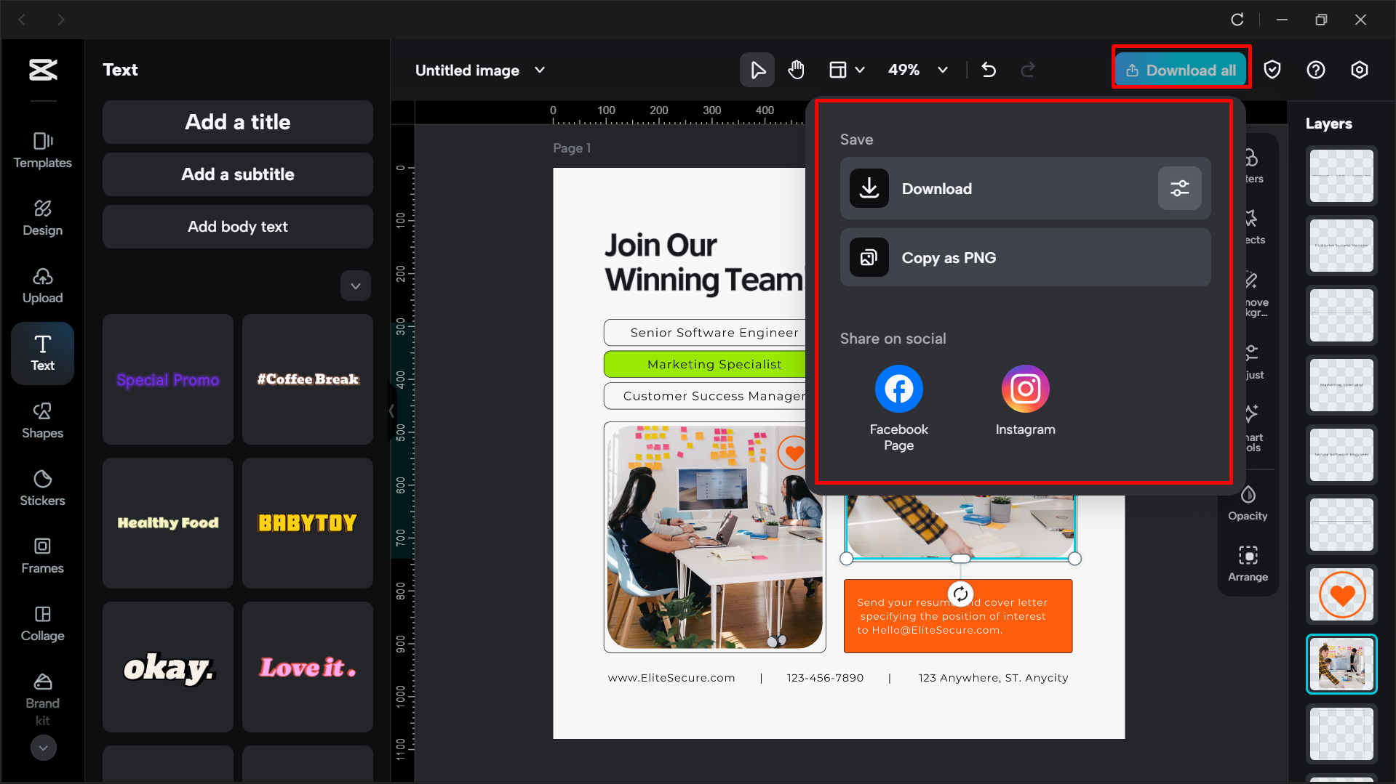
Task: Expand the Untitled image title dropdown
Action: coord(540,70)
